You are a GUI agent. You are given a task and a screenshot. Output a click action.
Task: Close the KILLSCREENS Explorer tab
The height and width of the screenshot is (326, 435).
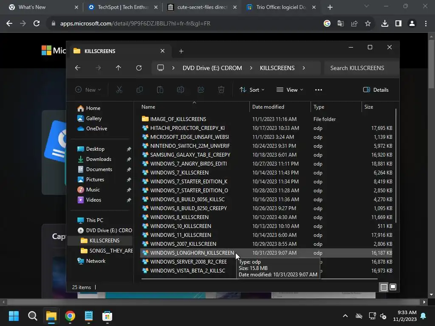coord(163,51)
